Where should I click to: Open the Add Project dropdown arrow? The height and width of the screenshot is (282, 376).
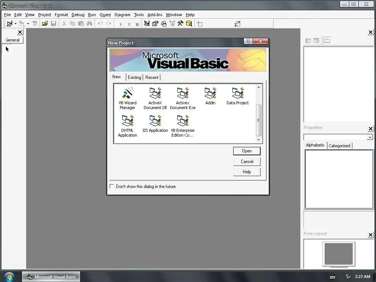click(x=15, y=24)
